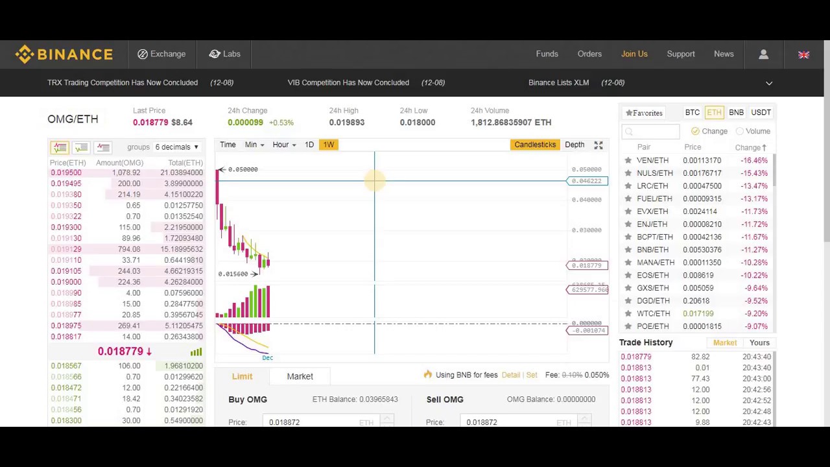Screen dimensions: 830x467
Task: Toggle favorite star for BCPT/ETH
Action: coord(628,237)
